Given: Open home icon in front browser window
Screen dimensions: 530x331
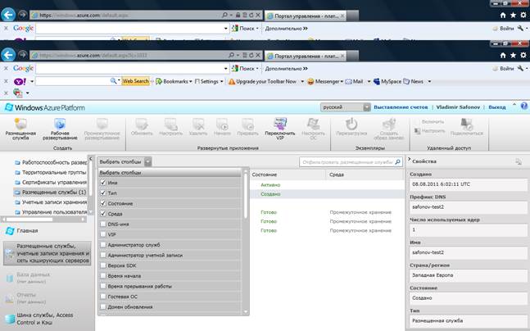Looking at the screenshot, I should click(503, 55).
